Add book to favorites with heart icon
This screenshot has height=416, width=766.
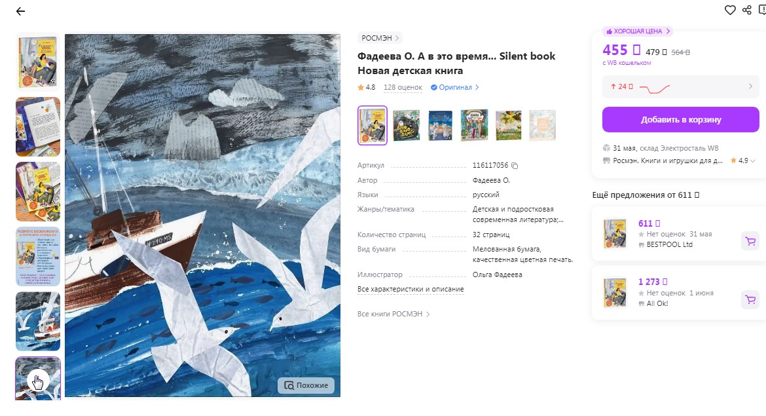pyautogui.click(x=730, y=10)
